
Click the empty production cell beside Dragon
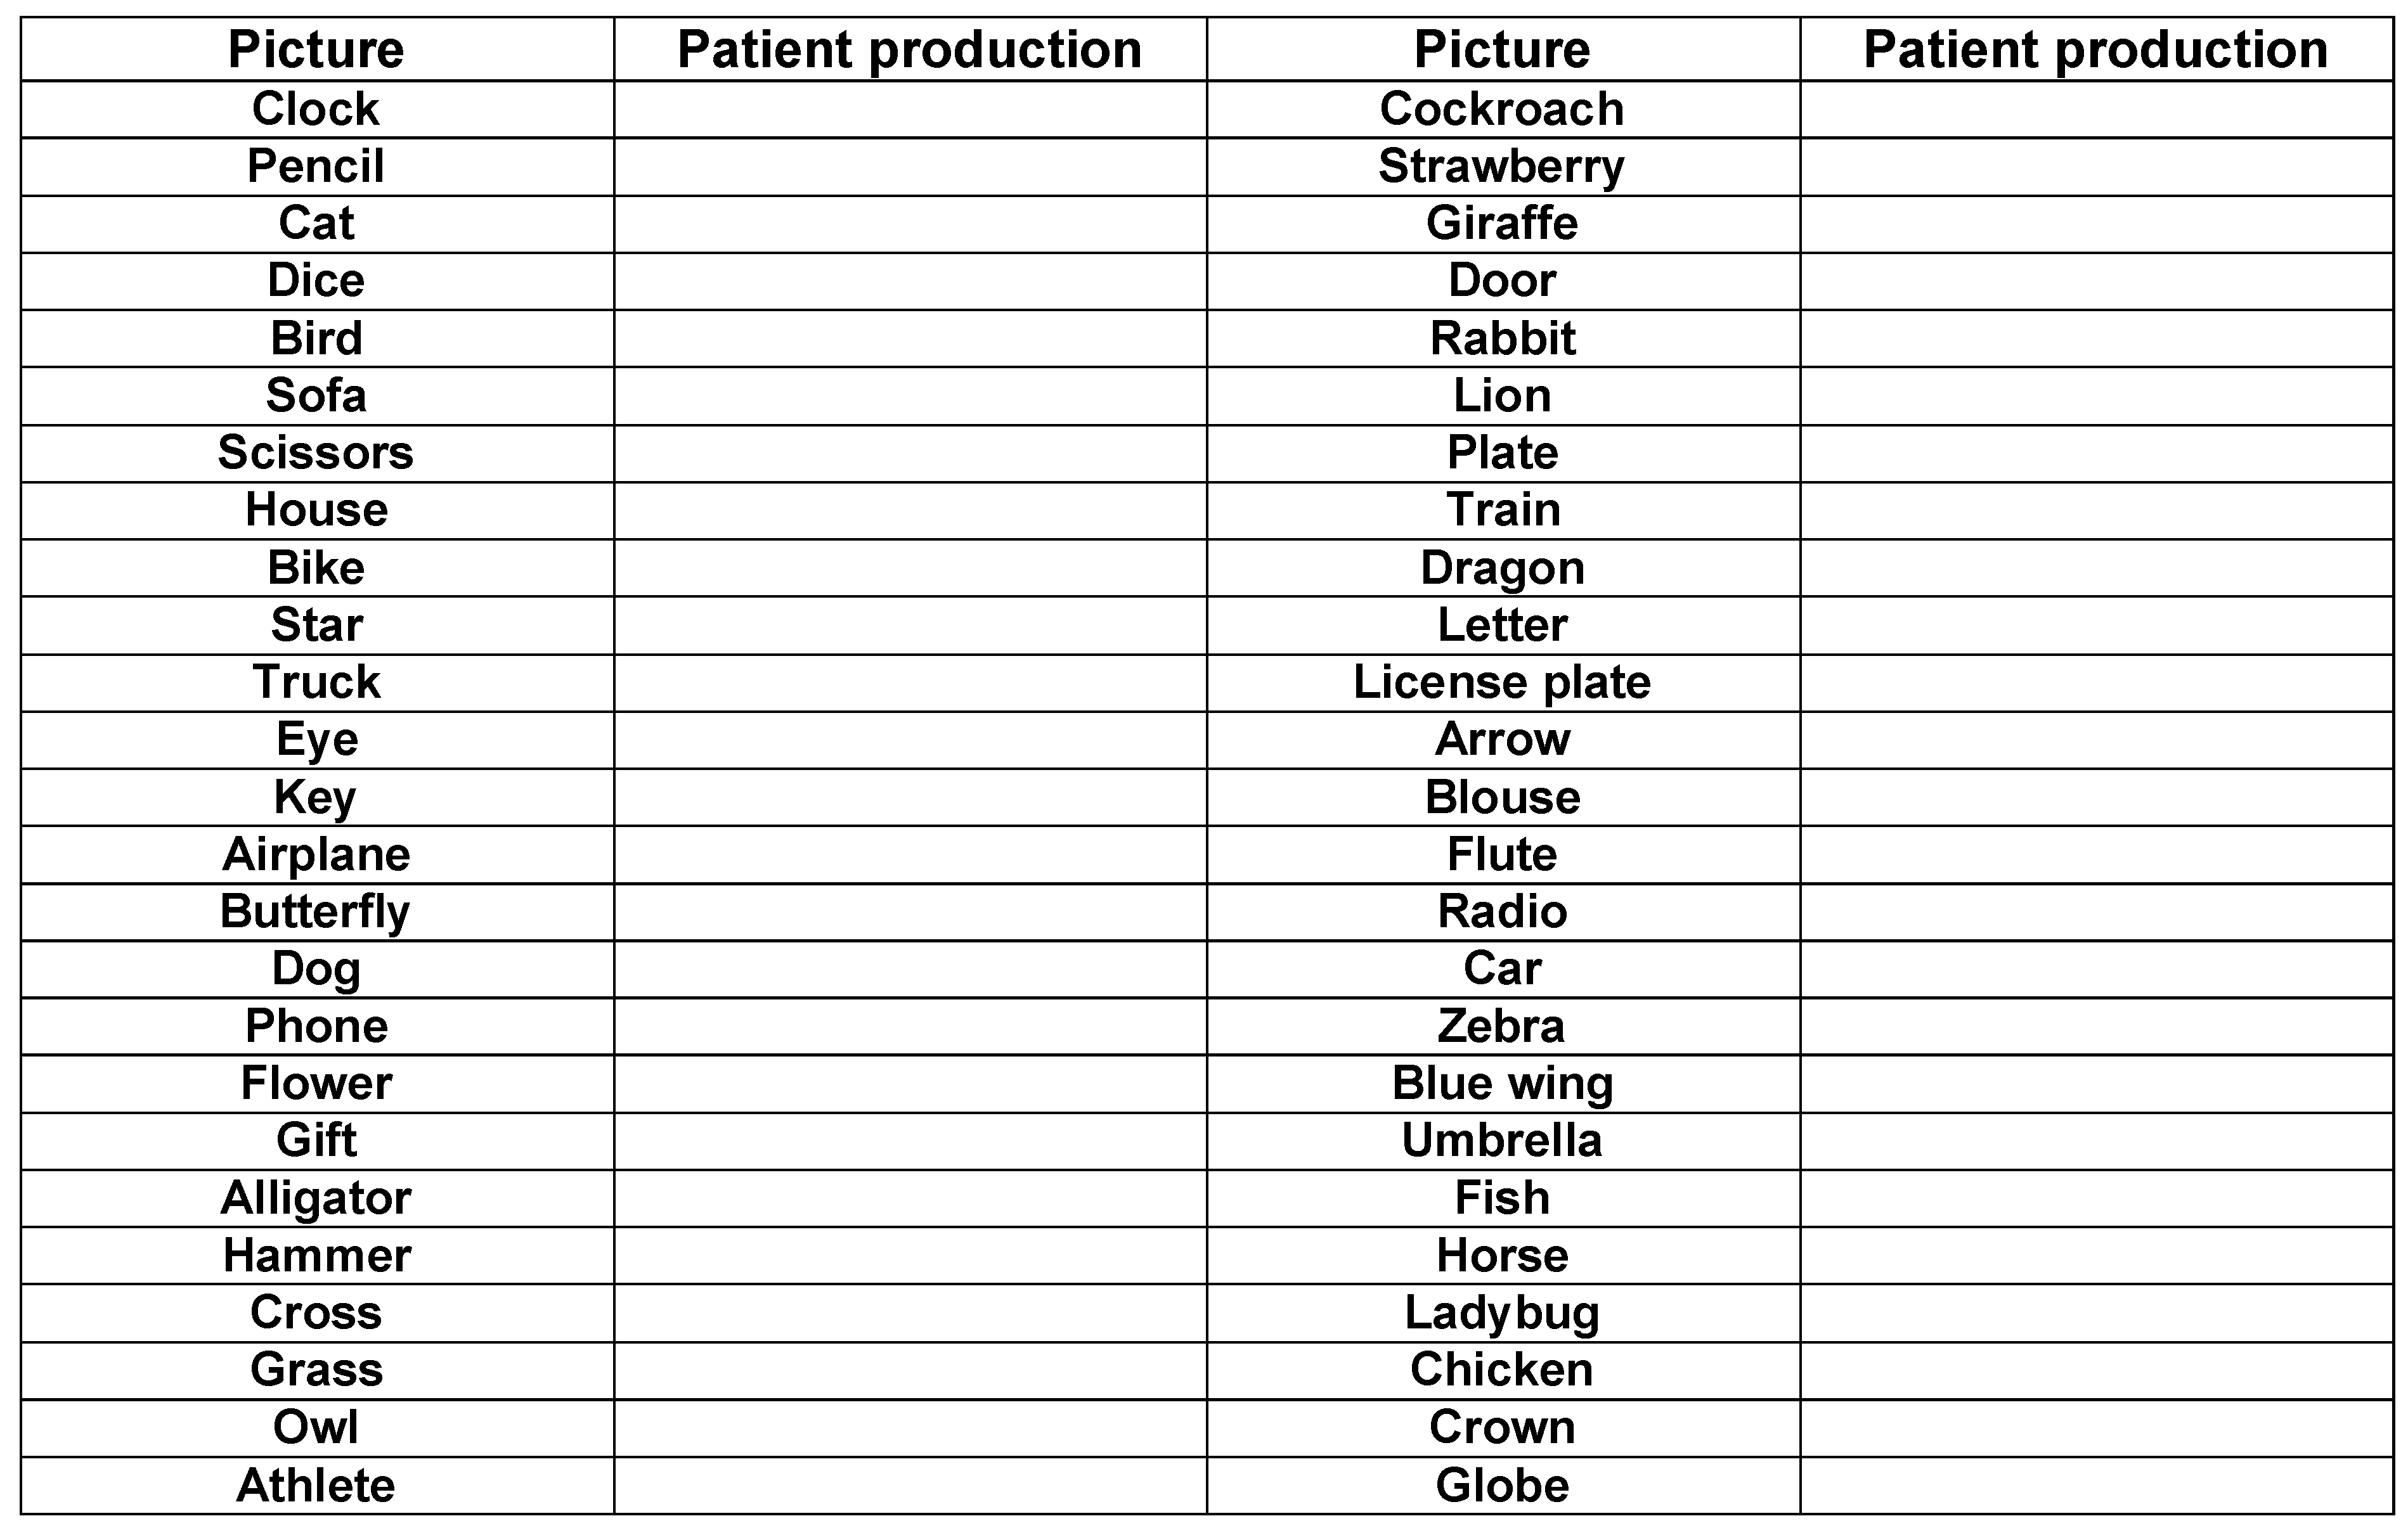coord(2096,568)
